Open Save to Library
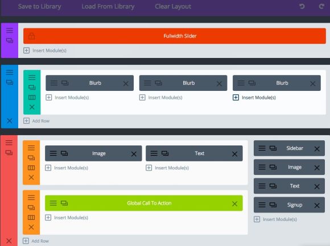This screenshot has width=330, height=246. 40,6
